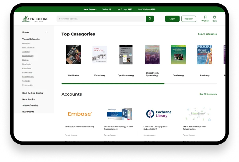Select Embryology in the sidebar

pyautogui.click(x=27, y=72)
